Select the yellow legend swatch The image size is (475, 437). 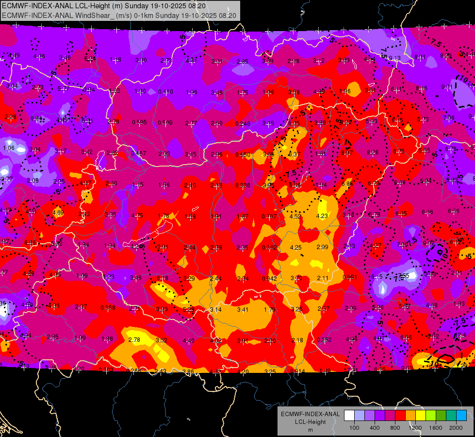coord(421,416)
